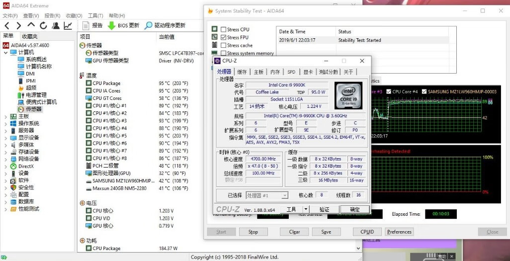Click the Intel Core i9 logo in CPU-Z
The image size is (510, 261).
point(348,95)
